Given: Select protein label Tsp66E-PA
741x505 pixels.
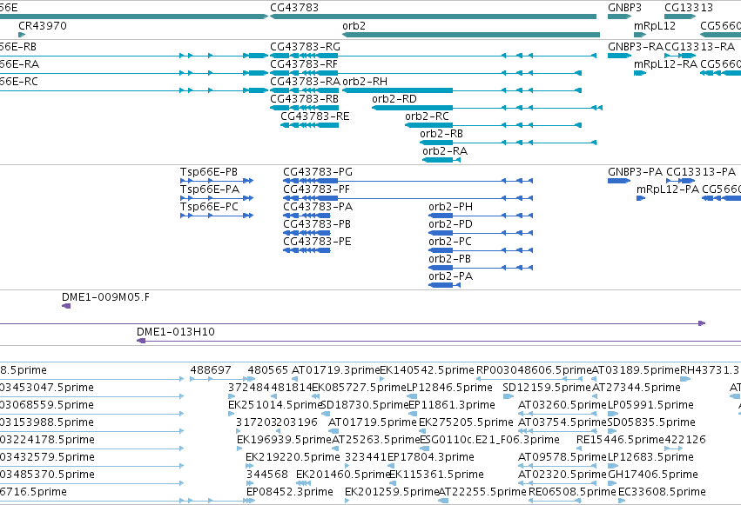Looking at the screenshot, I should click(209, 189).
